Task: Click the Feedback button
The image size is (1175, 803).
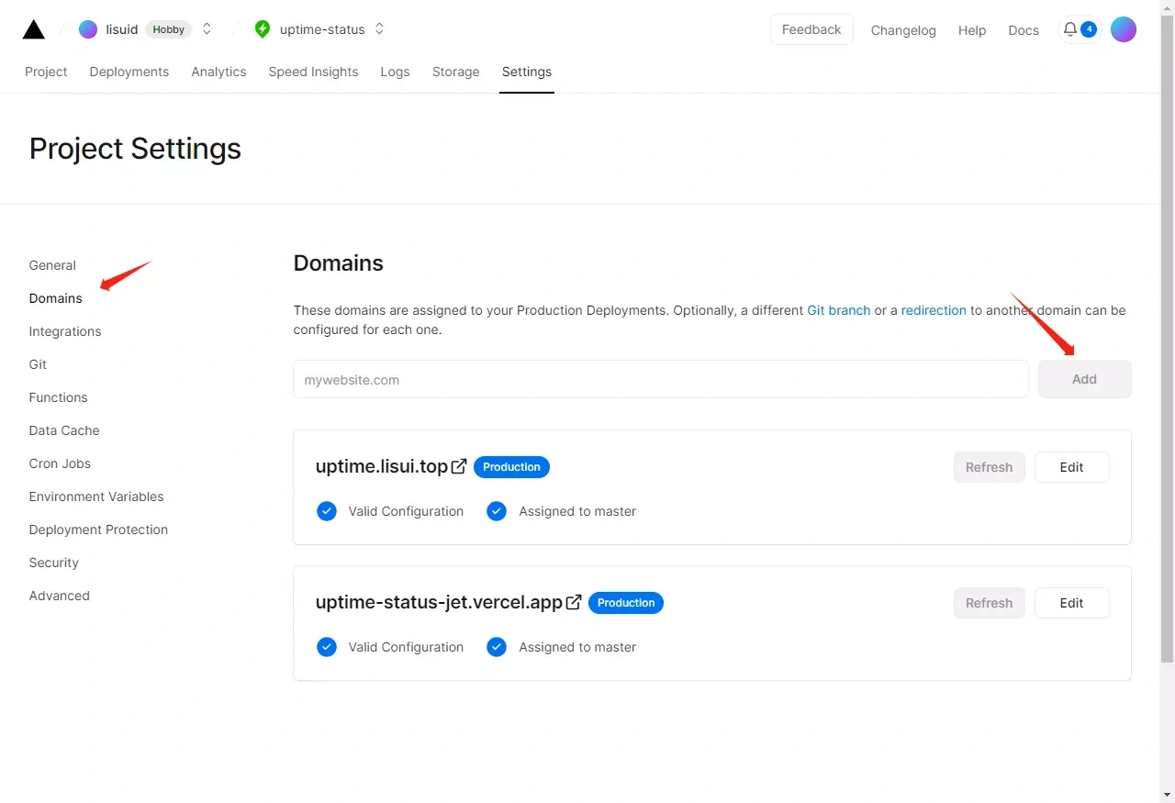Action: (811, 29)
